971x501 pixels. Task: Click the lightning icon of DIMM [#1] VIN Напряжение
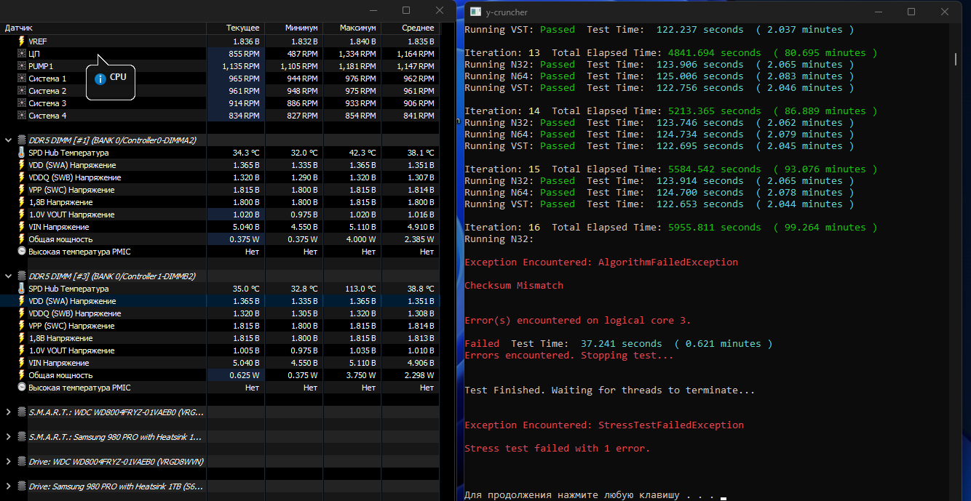(x=21, y=227)
